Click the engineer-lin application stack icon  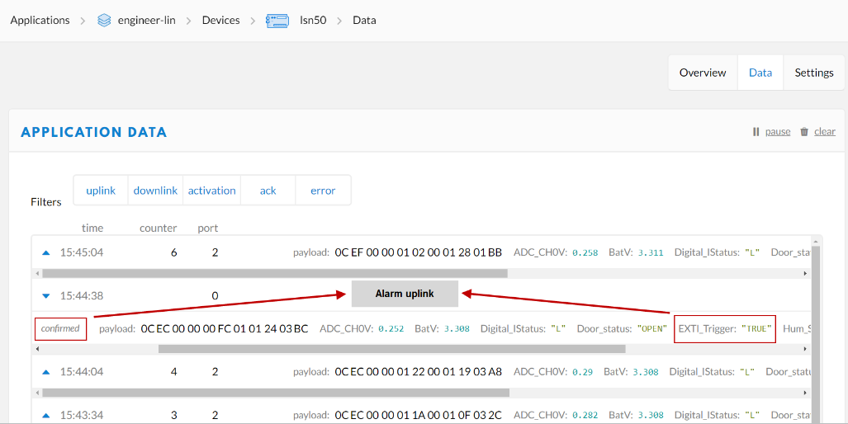104,21
